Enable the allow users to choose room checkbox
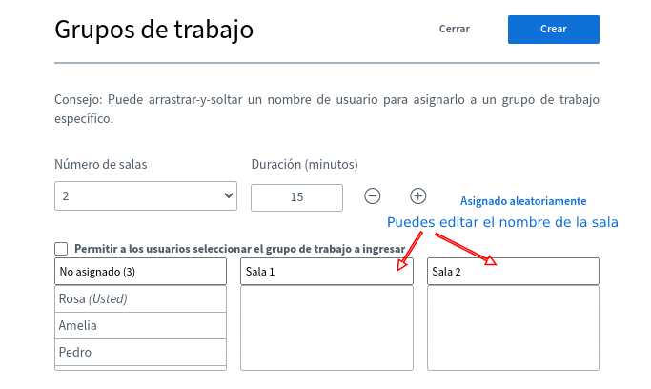651x389 pixels. pos(62,249)
